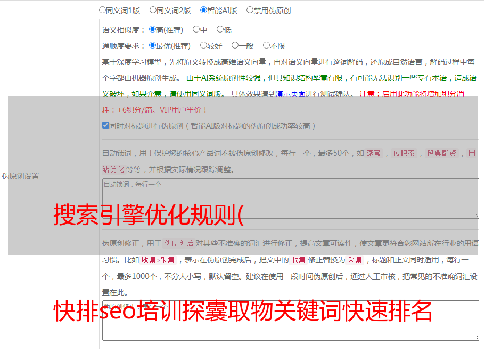
Task: Choose the 智能AI版 radio option
Action: coord(203,10)
